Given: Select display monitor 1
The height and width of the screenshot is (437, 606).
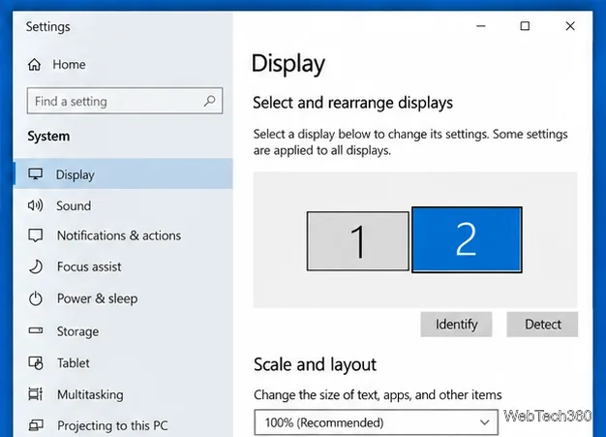Looking at the screenshot, I should pyautogui.click(x=358, y=241).
